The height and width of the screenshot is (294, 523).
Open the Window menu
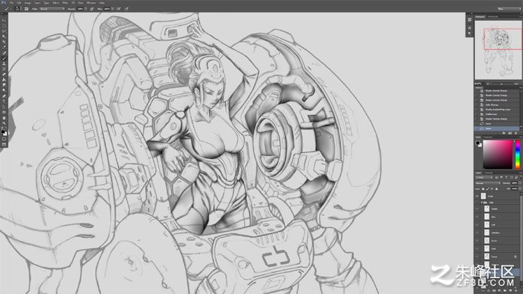pos(91,3)
